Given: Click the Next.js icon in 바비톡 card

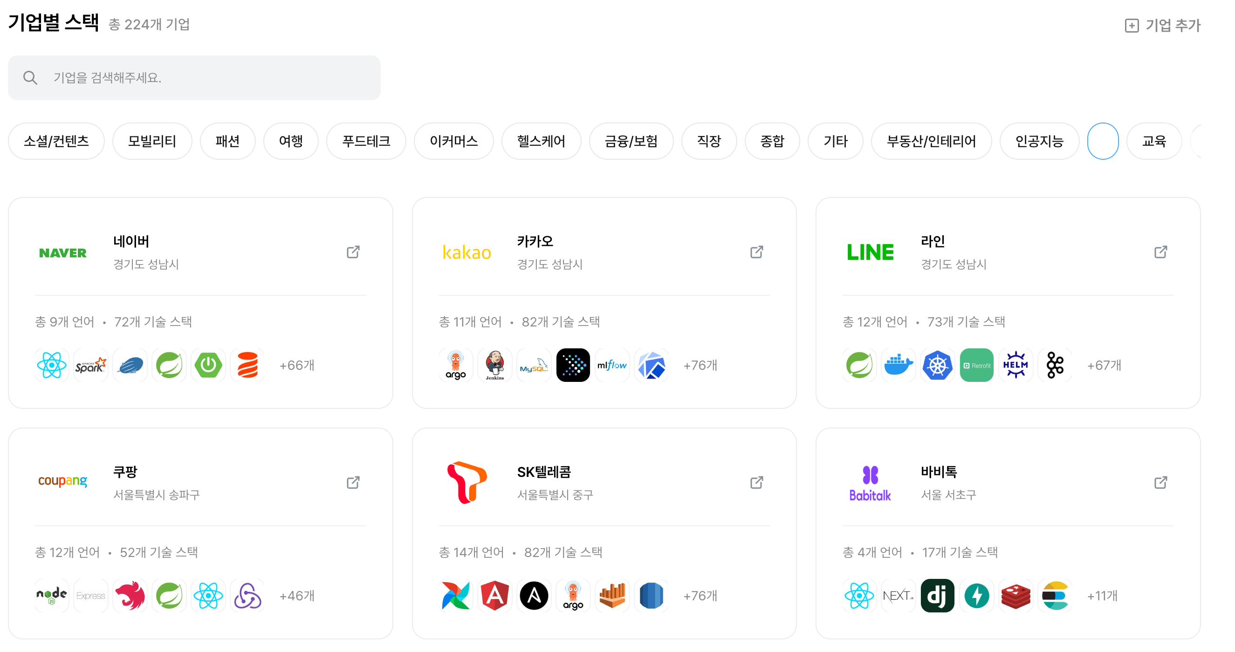Looking at the screenshot, I should 899,596.
